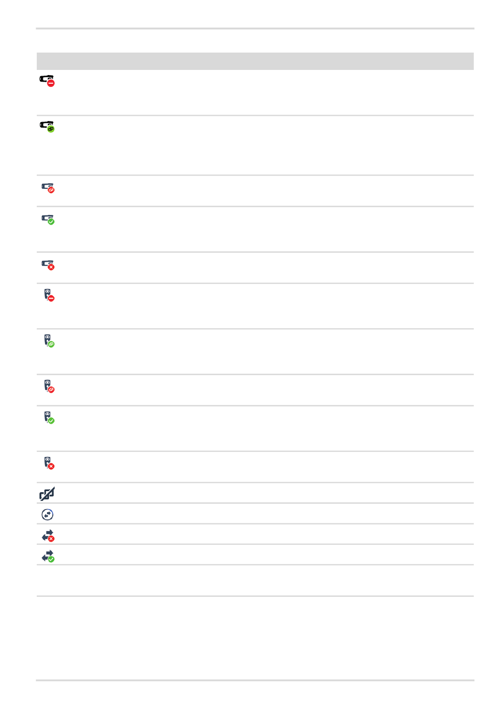Select the meter icon with green link badge

(x=49, y=341)
